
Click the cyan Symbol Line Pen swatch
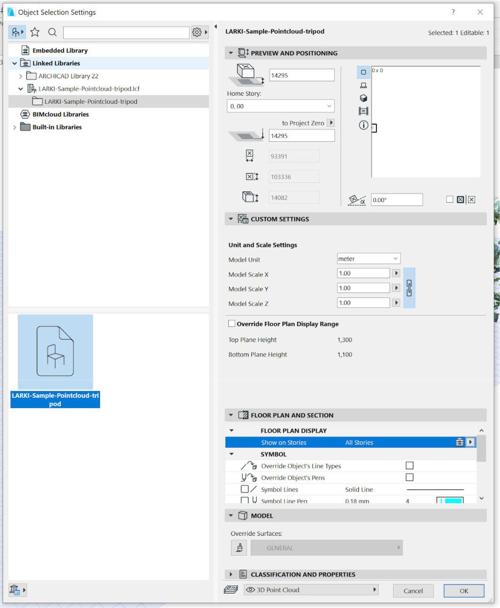pyautogui.click(x=450, y=500)
